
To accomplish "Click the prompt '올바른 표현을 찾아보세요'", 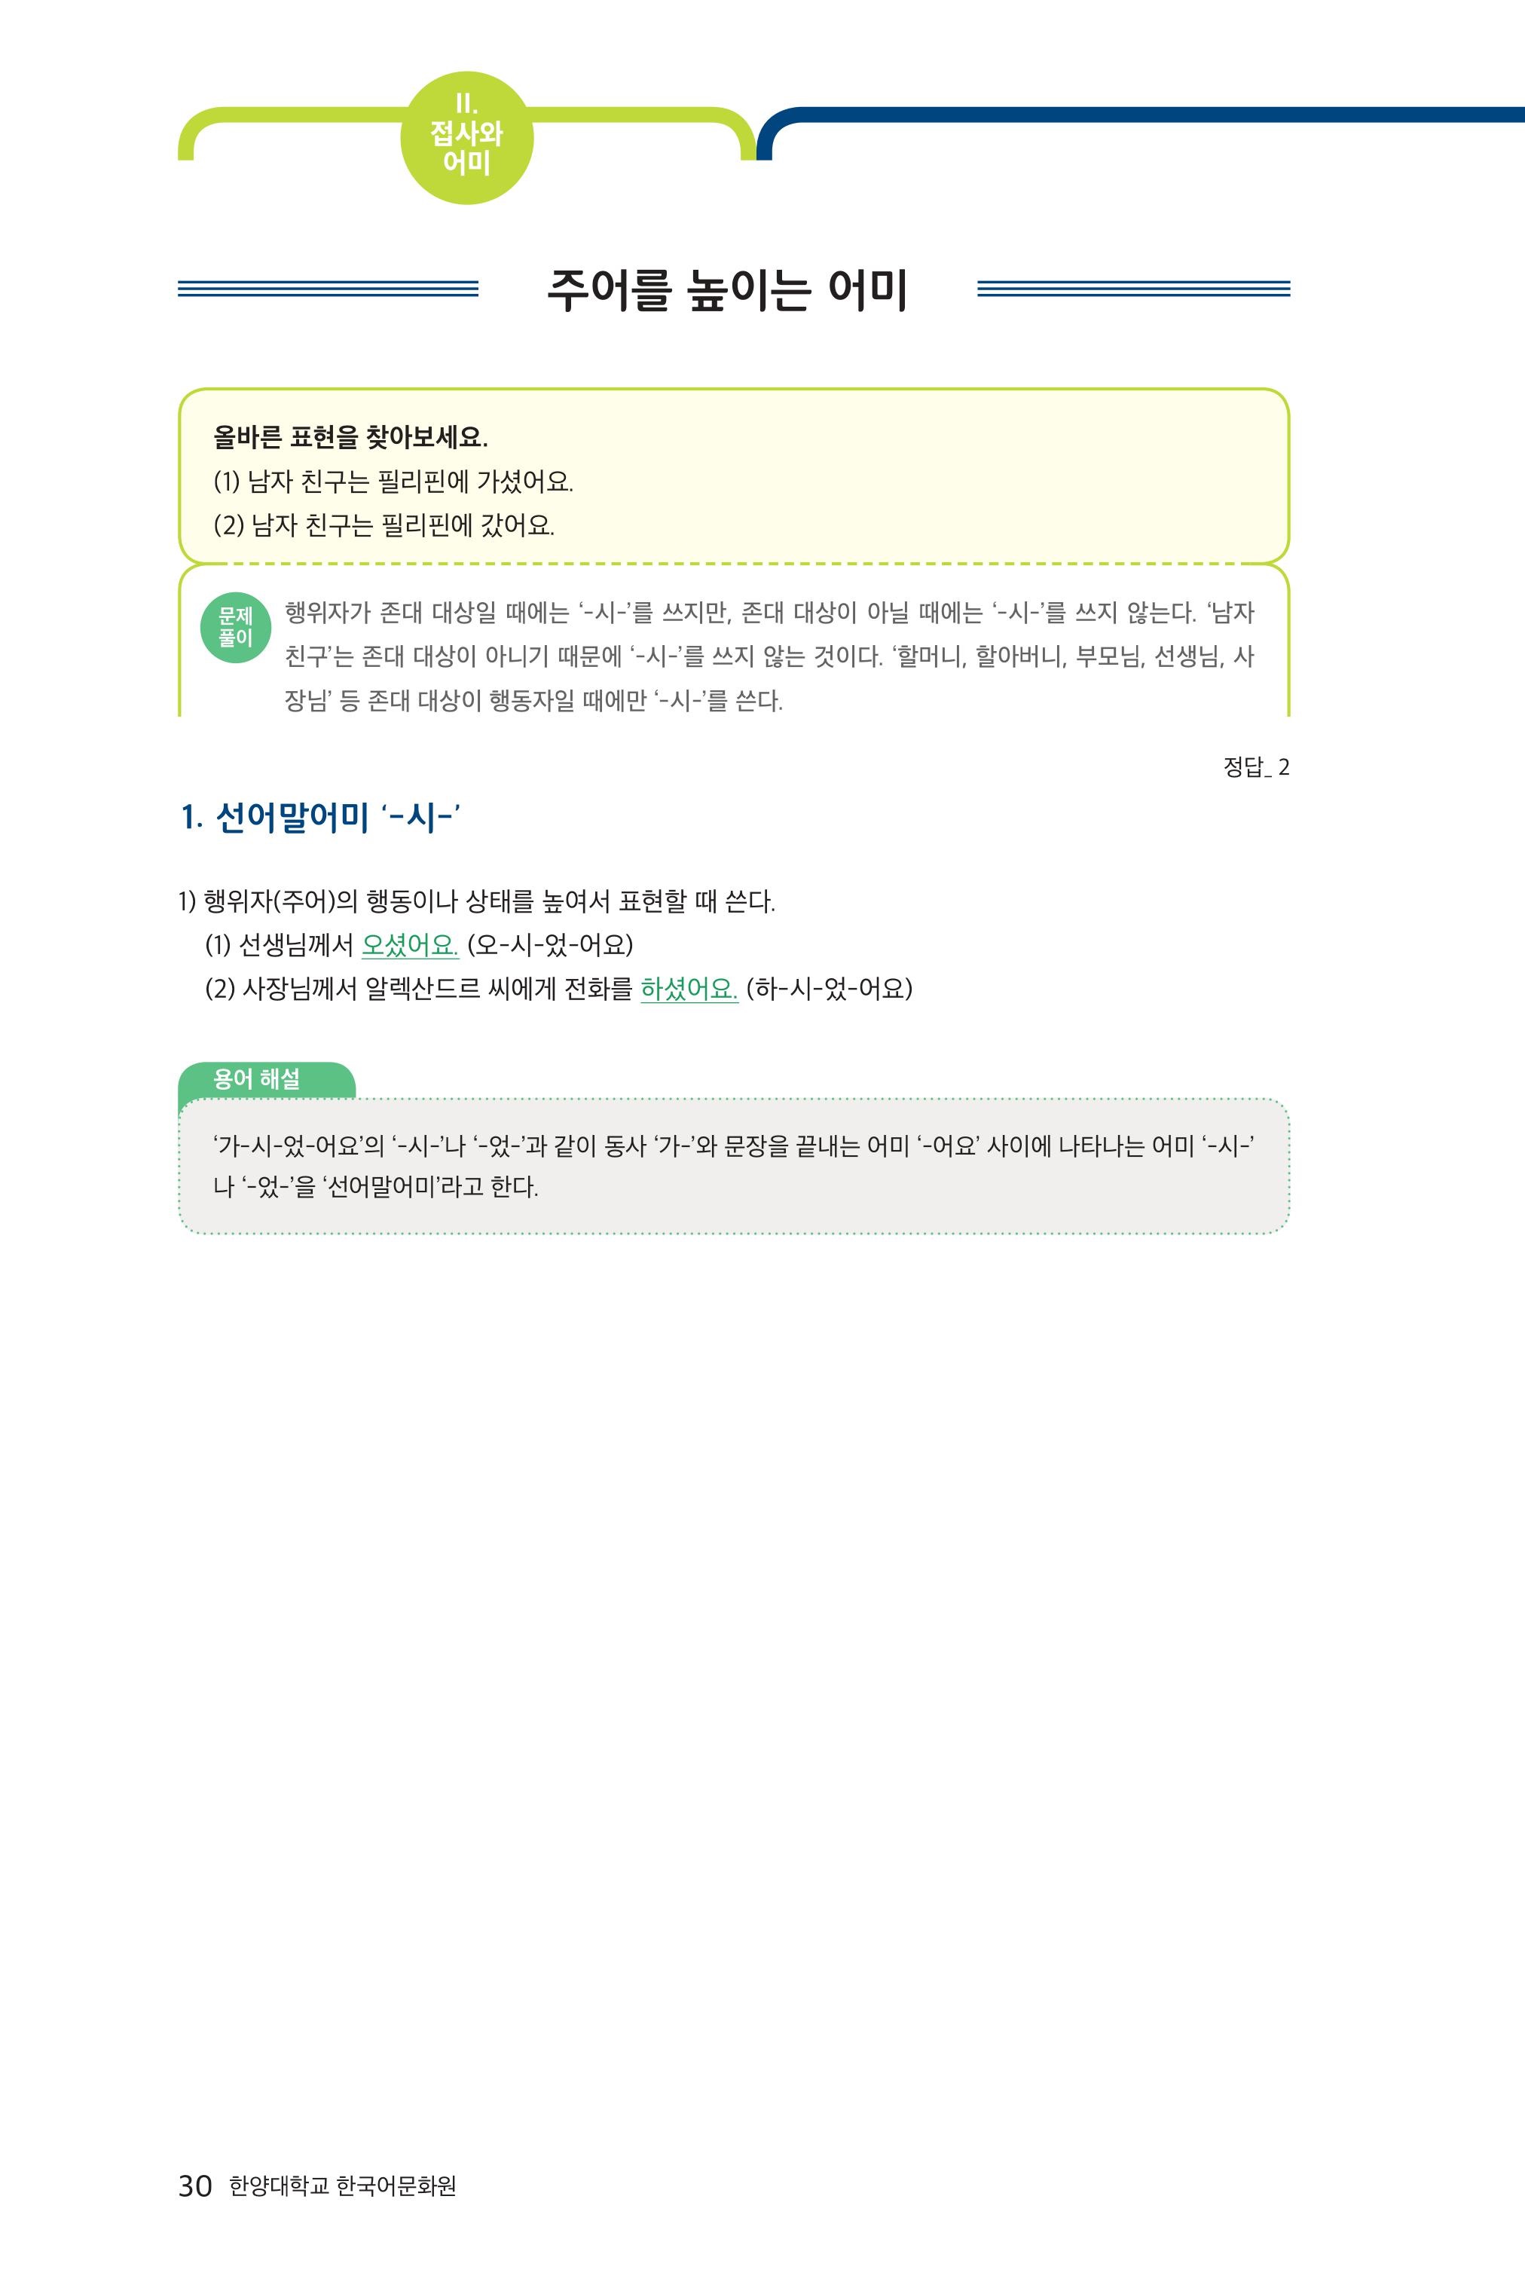I will 350,437.
